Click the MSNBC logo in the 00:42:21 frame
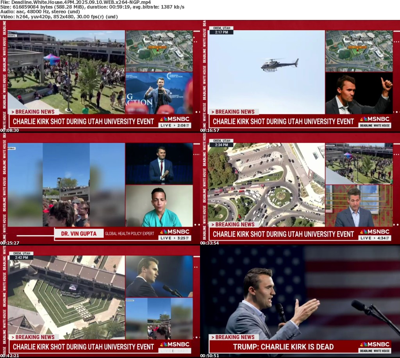Viewport: 400px width, 358px height. [175, 344]
